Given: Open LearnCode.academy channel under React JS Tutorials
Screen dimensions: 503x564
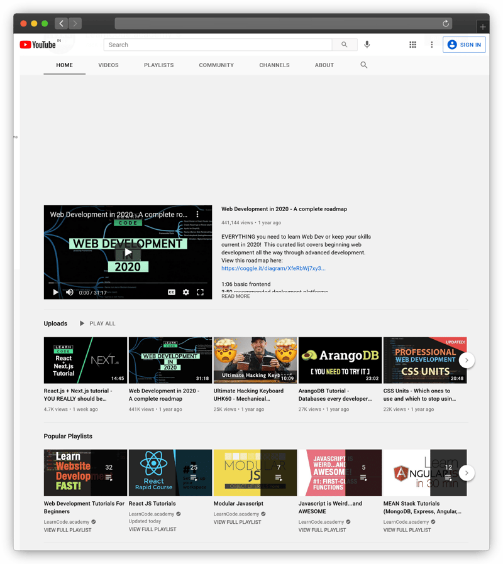Looking at the screenshot, I should point(152,514).
